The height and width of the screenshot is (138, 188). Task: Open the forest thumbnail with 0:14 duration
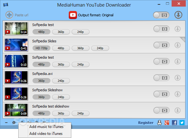click(x=16, y=28)
